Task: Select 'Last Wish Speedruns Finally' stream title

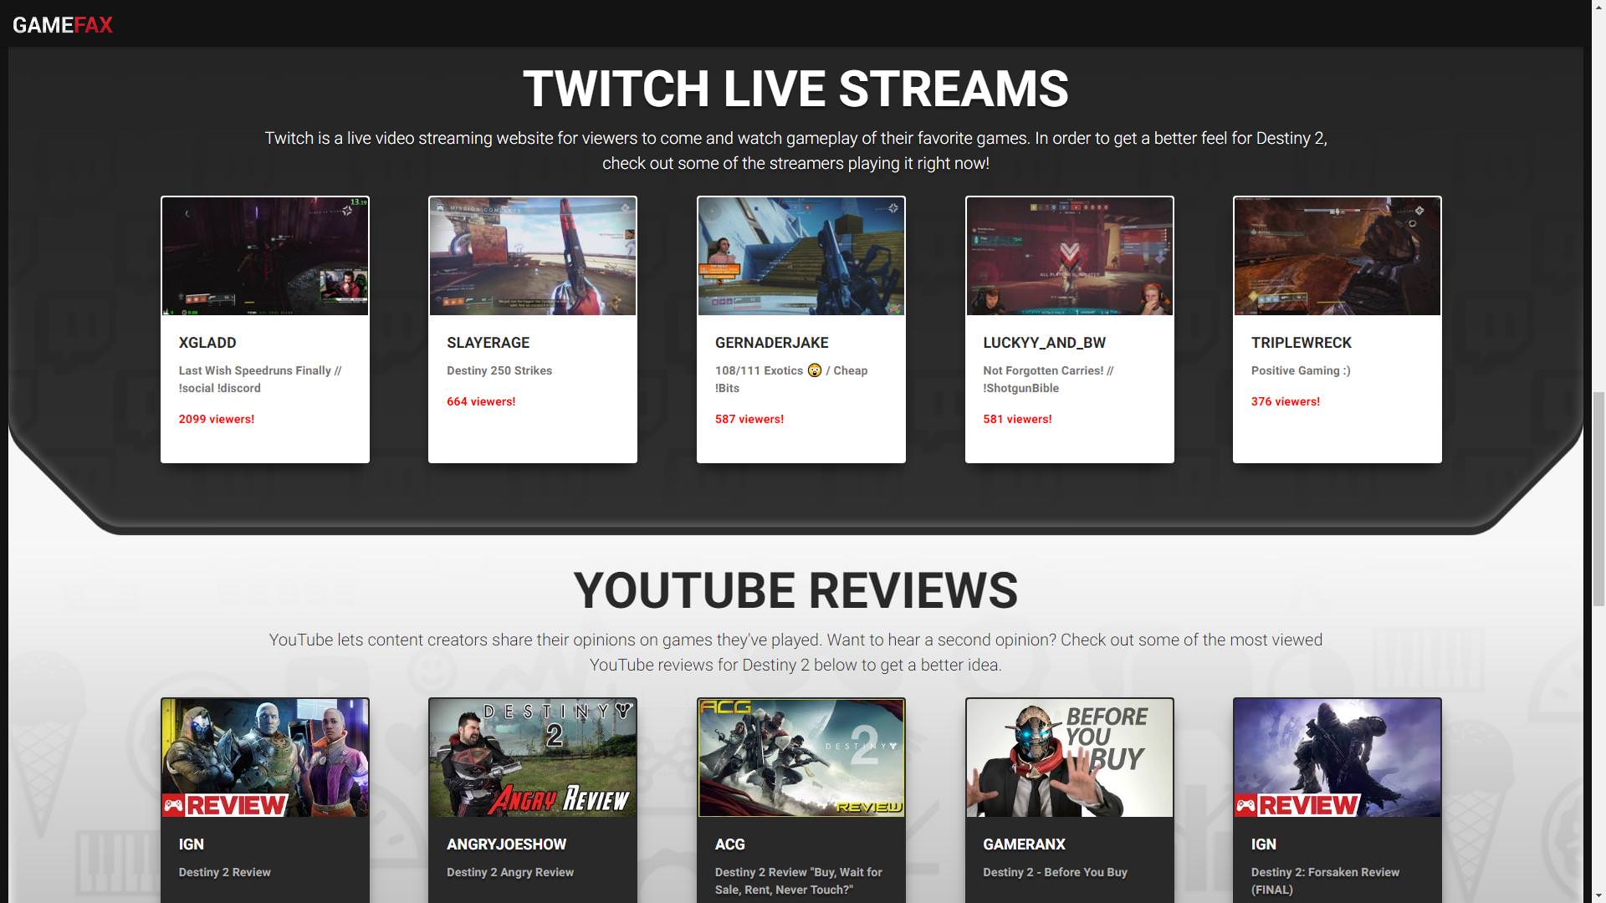Action: [260, 379]
